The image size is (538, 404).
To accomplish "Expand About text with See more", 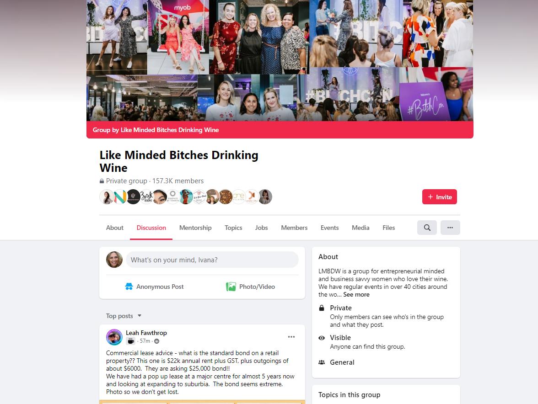I will click(x=356, y=294).
